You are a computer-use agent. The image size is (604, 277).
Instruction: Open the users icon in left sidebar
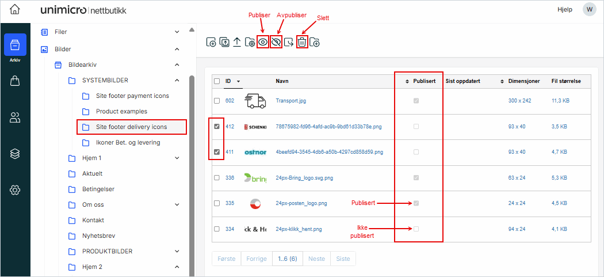(15, 118)
